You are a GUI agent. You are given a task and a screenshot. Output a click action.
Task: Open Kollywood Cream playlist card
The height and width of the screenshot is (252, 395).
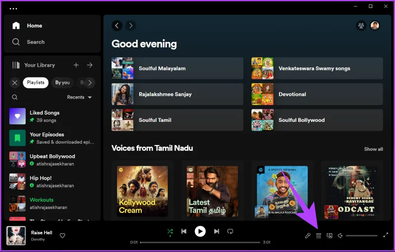tap(142, 191)
